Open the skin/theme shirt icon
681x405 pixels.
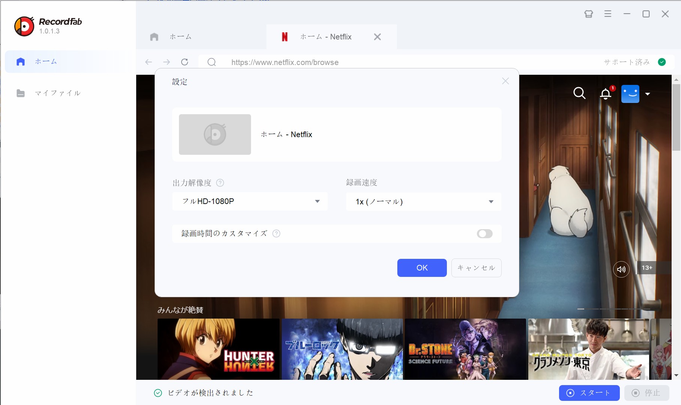pyautogui.click(x=589, y=14)
